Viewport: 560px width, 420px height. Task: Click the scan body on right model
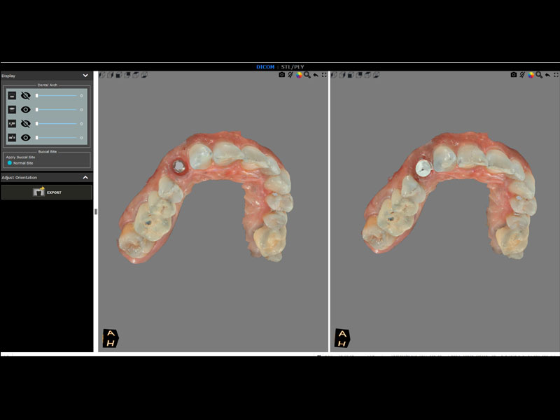tap(424, 168)
